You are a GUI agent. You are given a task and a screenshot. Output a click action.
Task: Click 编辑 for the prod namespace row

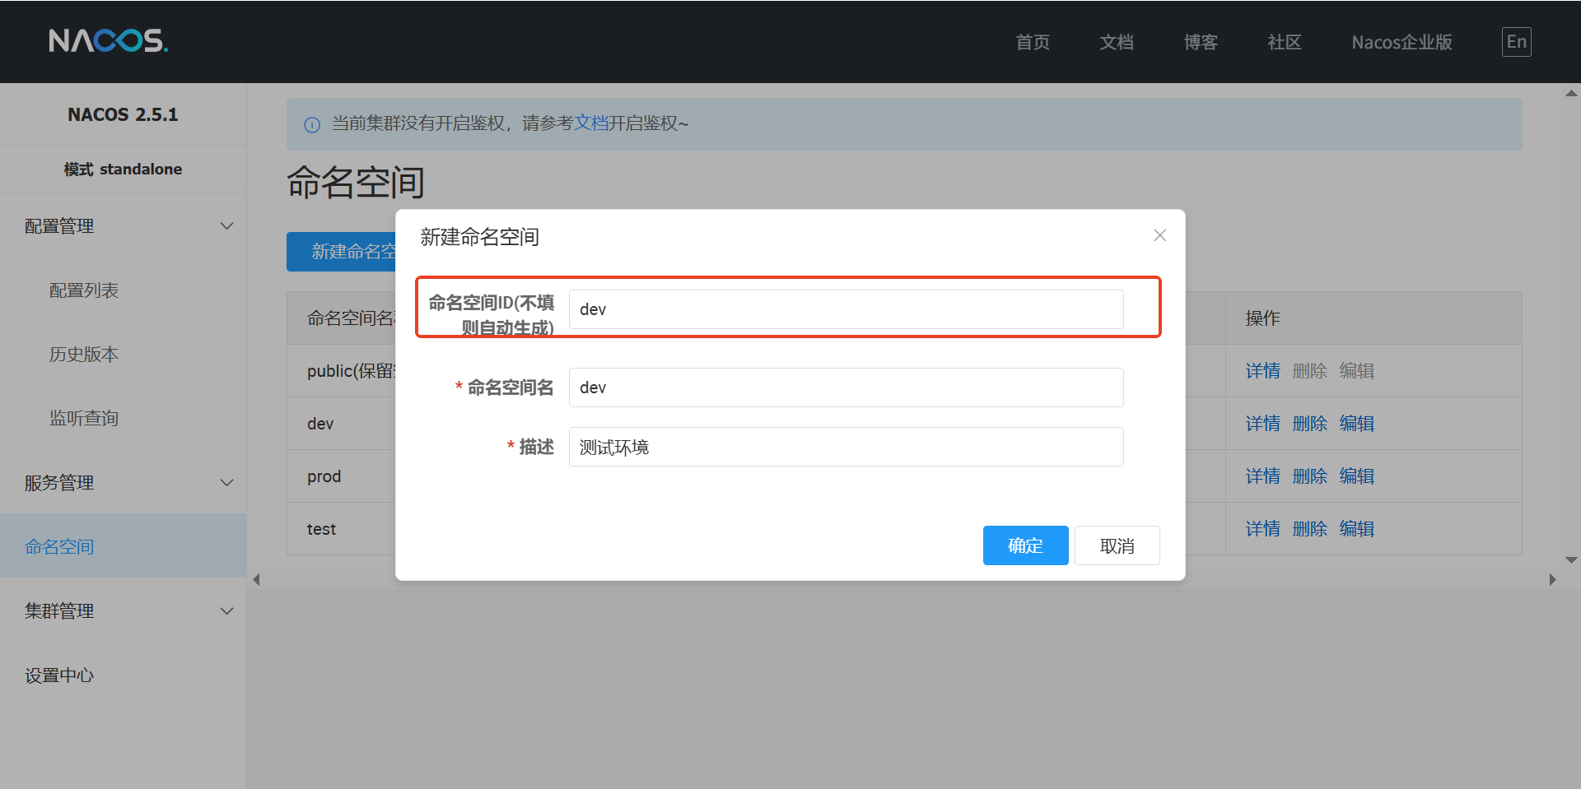1355,476
